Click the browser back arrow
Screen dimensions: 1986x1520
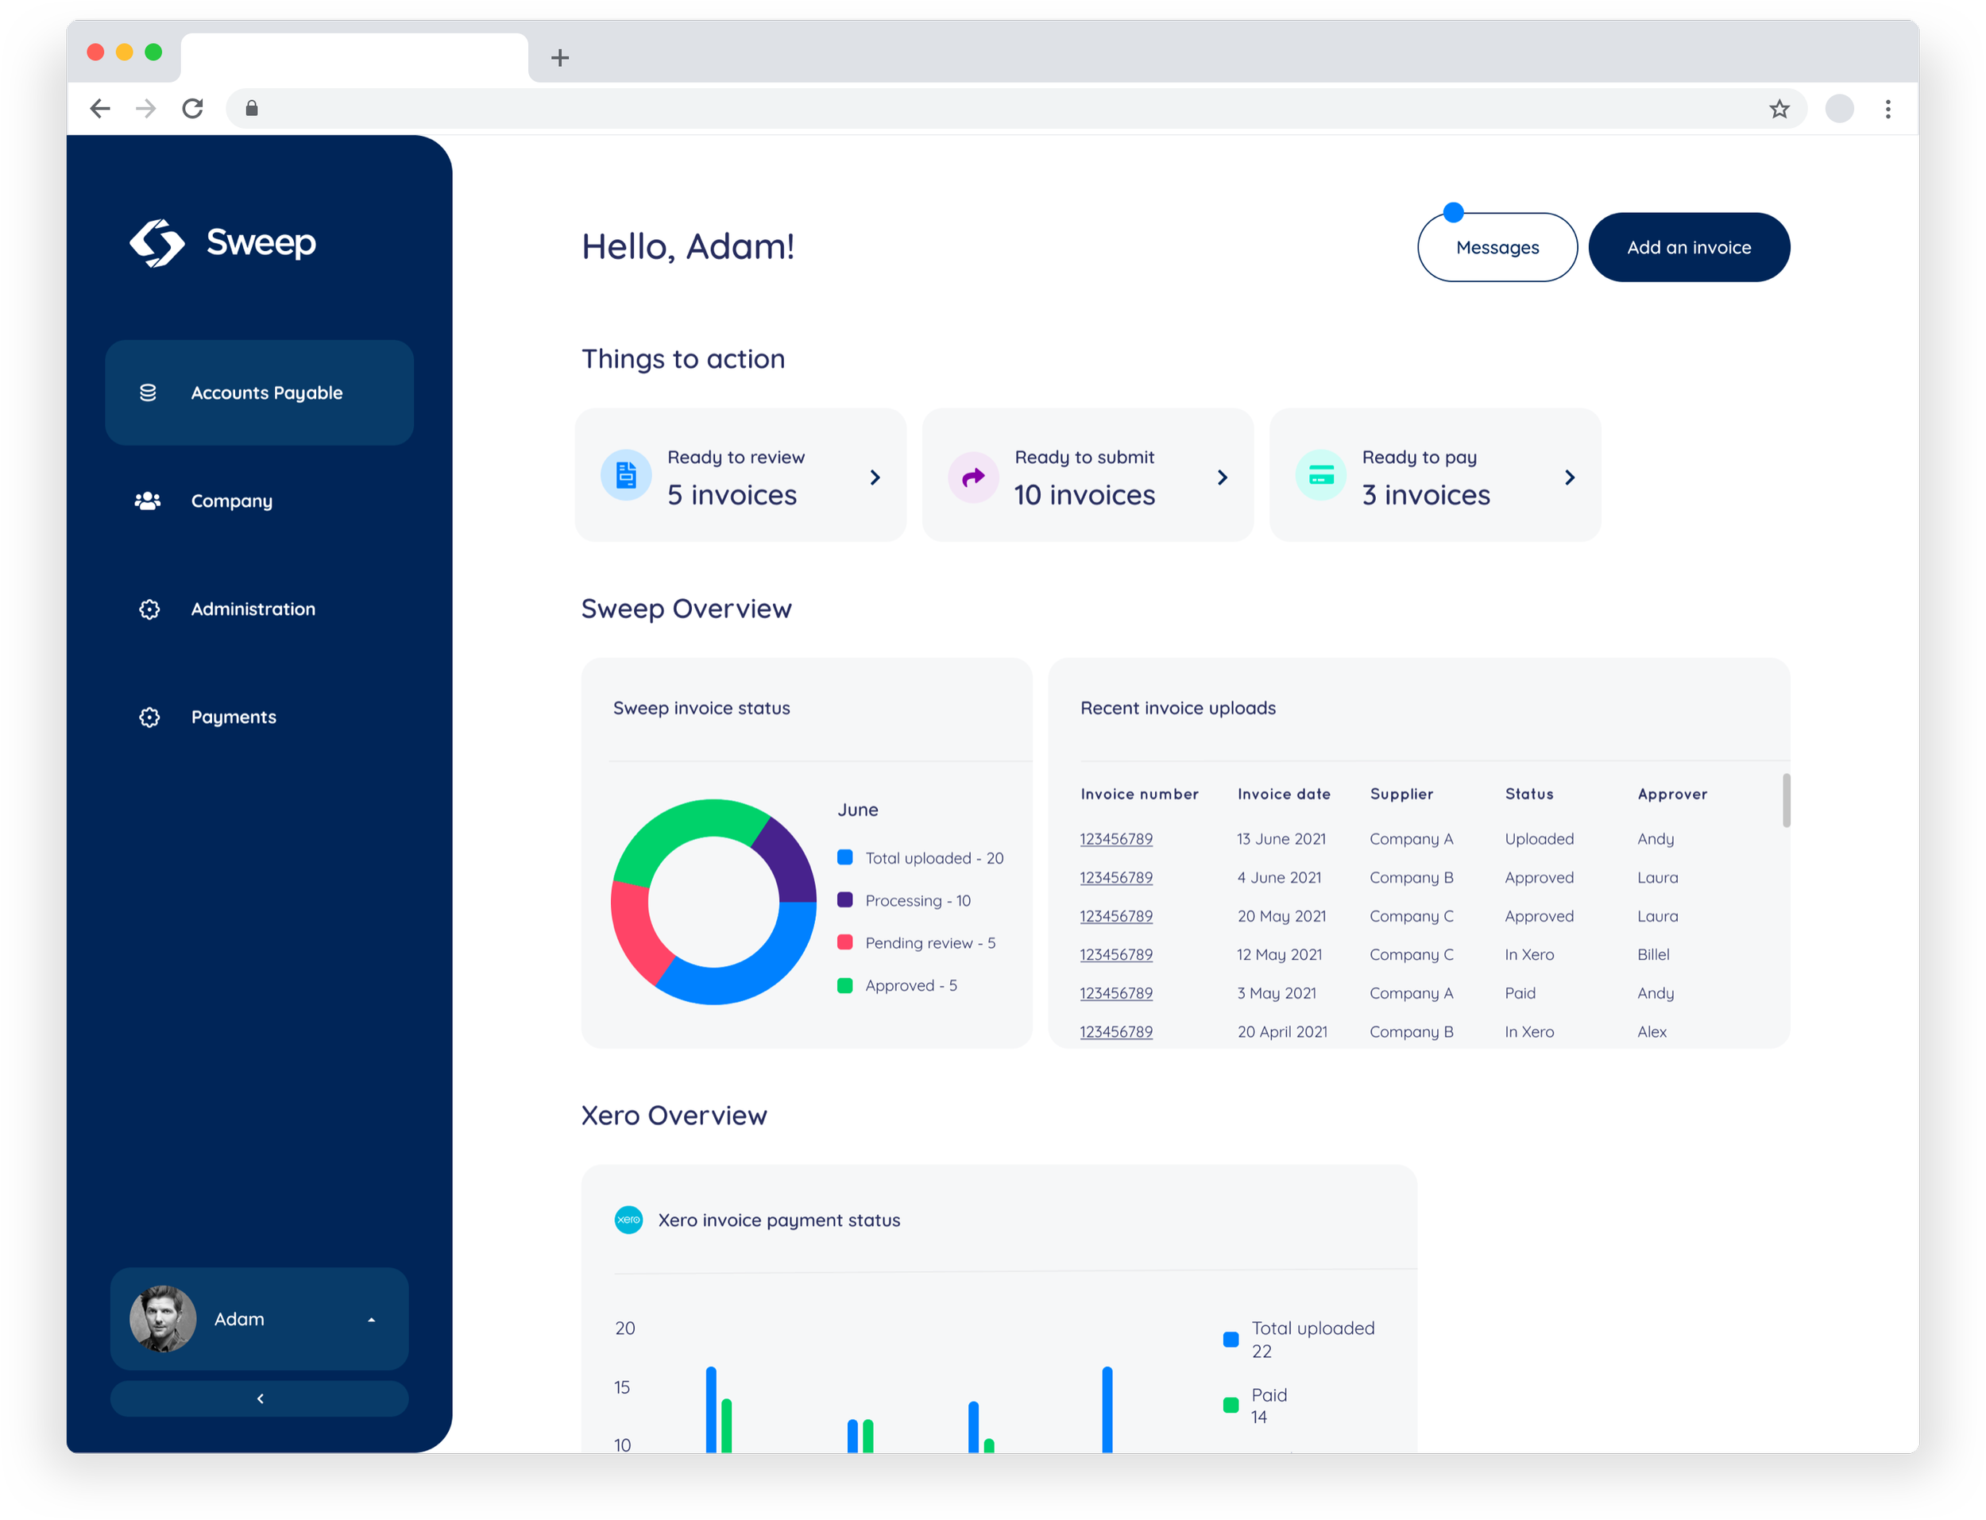[x=99, y=110]
